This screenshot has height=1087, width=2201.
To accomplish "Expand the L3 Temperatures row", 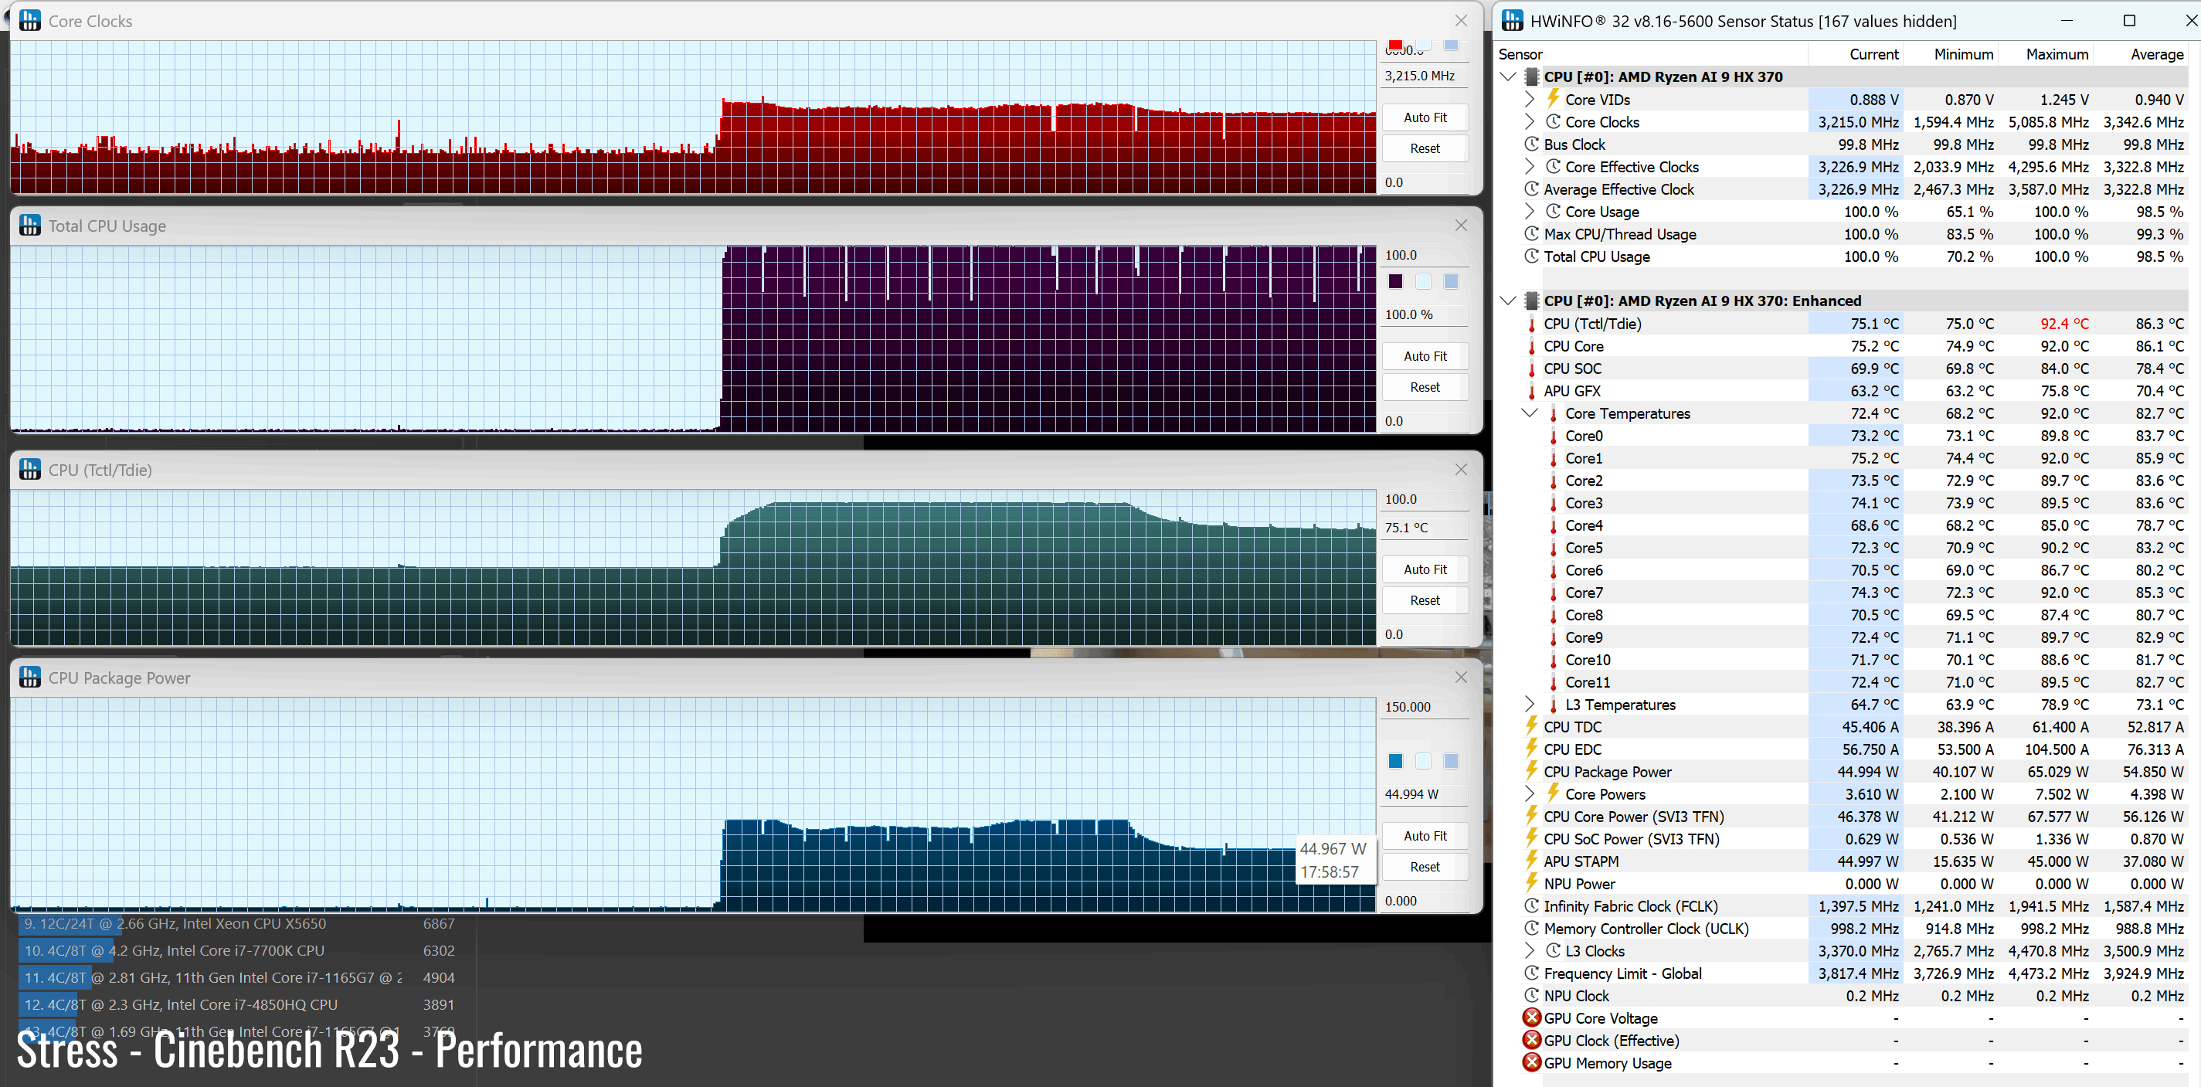I will tap(1530, 704).
